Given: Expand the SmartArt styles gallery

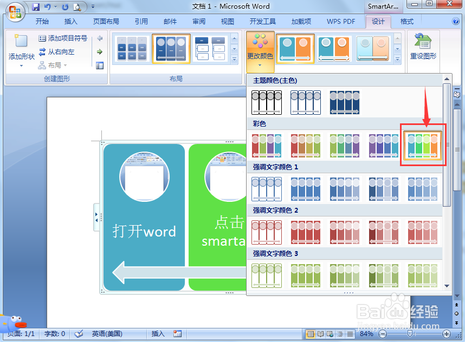Looking at the screenshot, I should 398,59.
